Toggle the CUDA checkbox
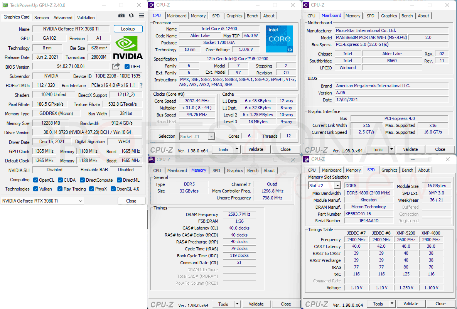The height and width of the screenshot is (309, 457). 60,180
